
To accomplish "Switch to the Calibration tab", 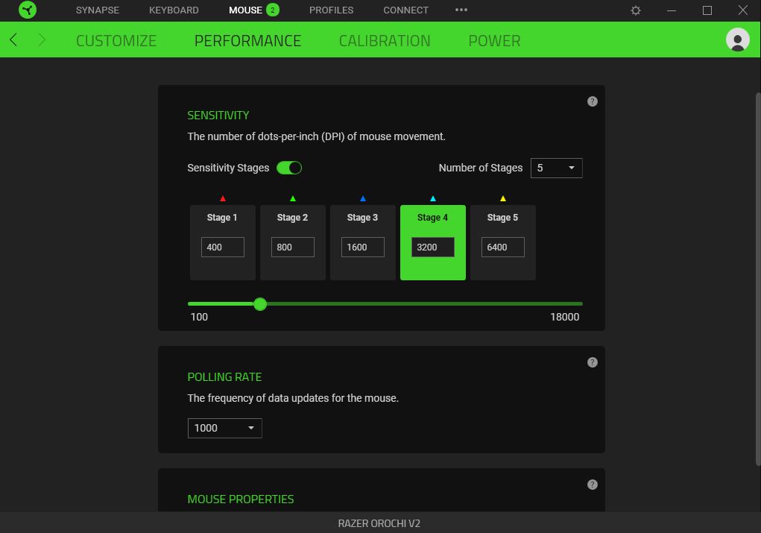I will point(385,41).
